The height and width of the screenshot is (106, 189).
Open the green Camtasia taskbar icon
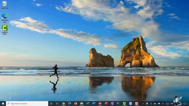click(x=124, y=103)
